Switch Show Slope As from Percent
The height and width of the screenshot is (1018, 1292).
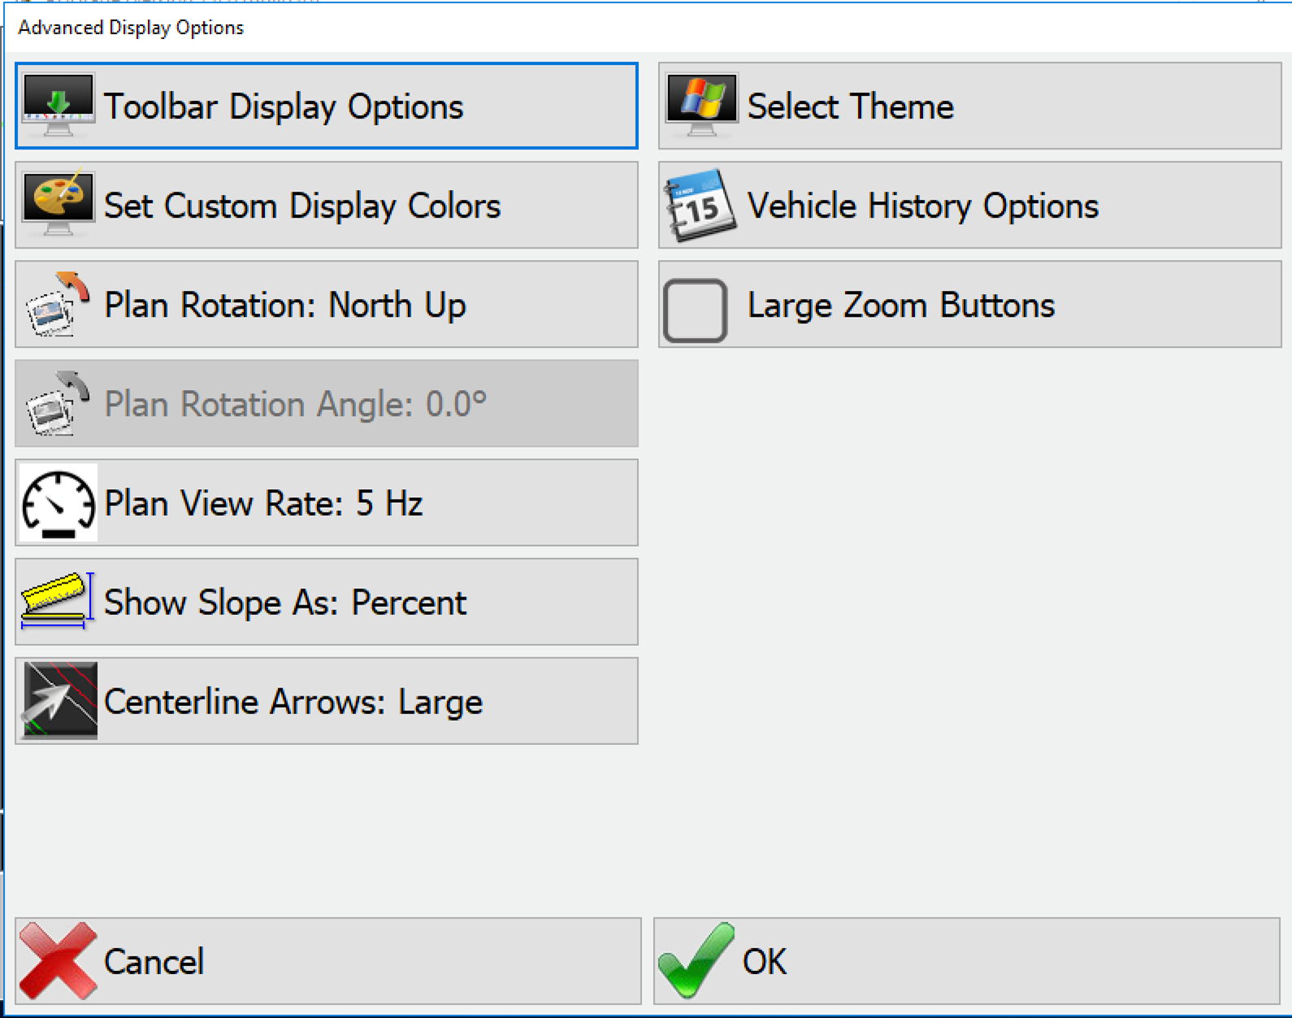(325, 601)
